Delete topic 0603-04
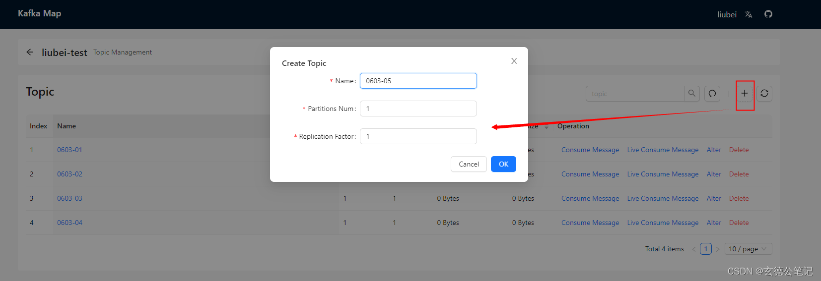The image size is (821, 281). (x=739, y=223)
